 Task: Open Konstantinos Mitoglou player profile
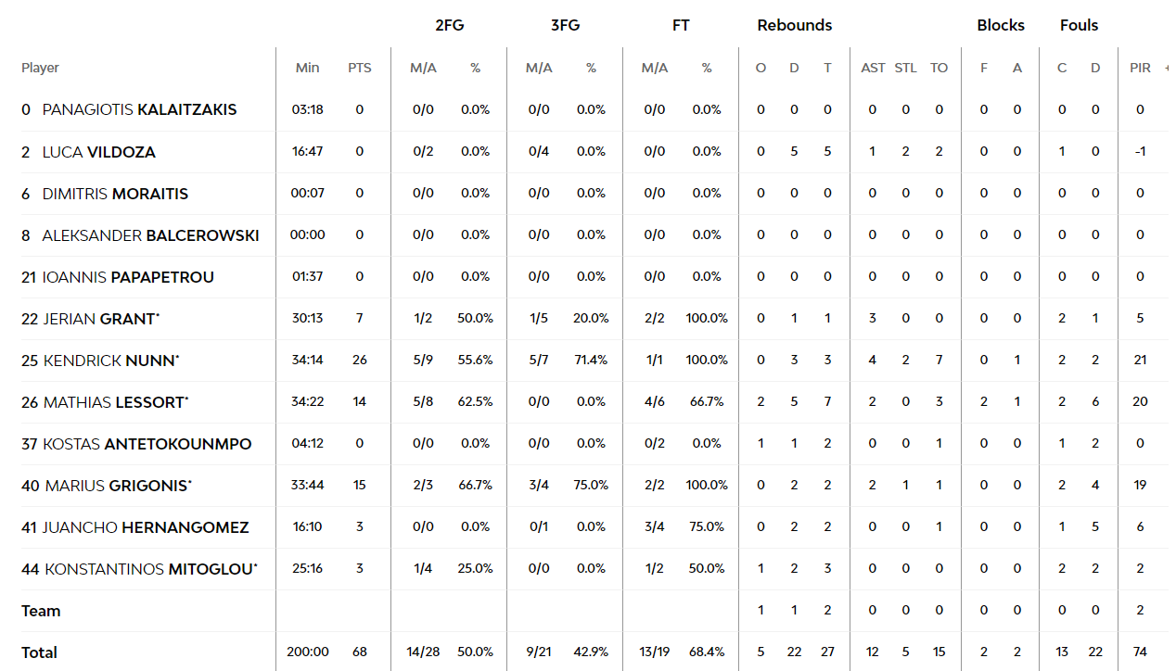[x=151, y=569]
